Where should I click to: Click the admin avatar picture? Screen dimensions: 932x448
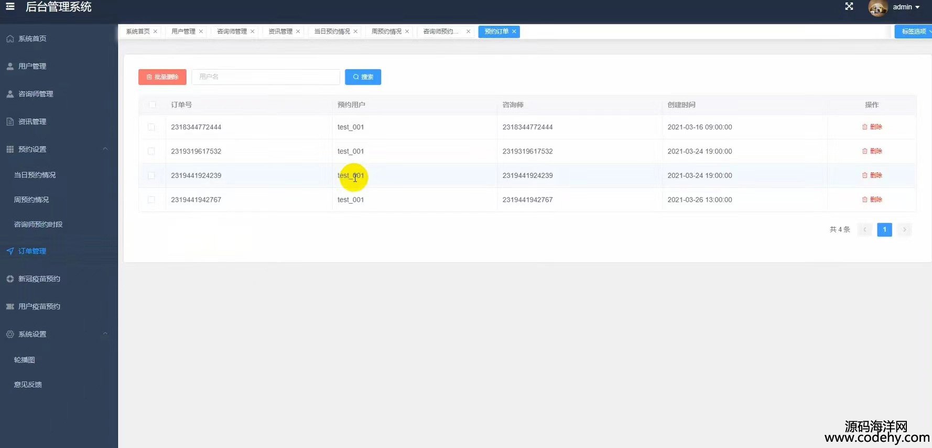coord(877,8)
